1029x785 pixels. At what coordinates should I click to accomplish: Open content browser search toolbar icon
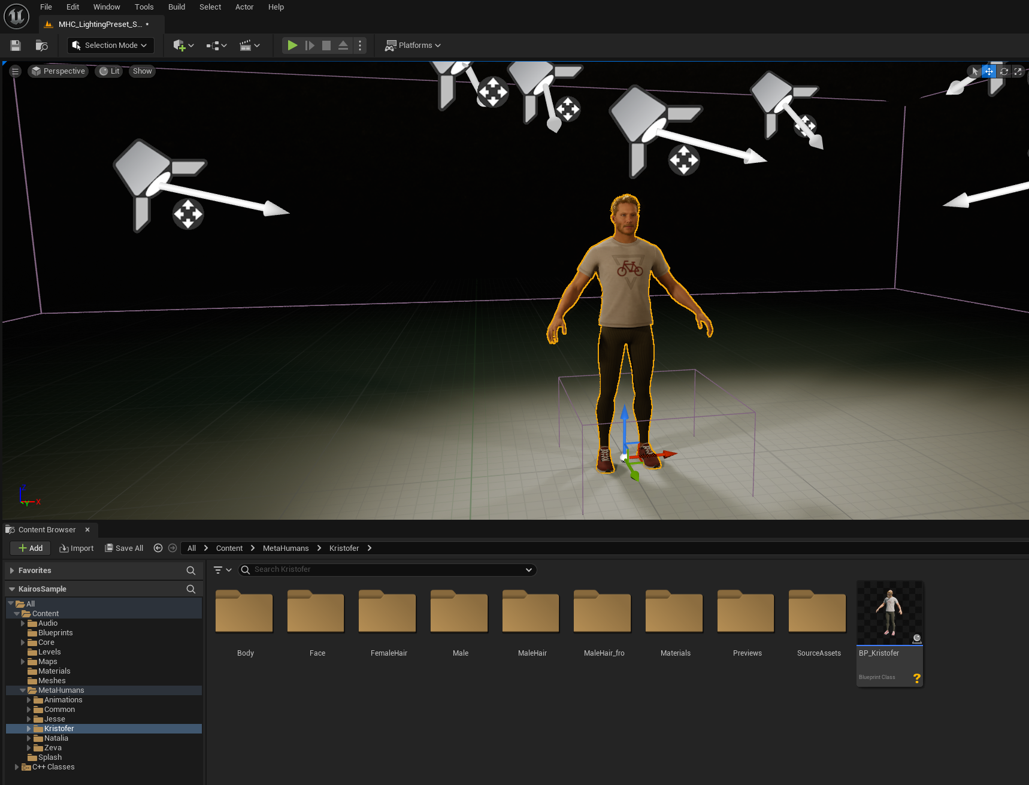tap(41, 46)
